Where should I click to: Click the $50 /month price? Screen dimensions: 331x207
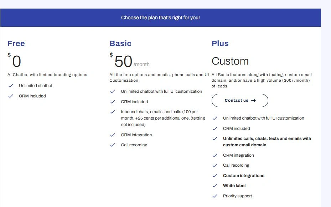tap(124, 61)
